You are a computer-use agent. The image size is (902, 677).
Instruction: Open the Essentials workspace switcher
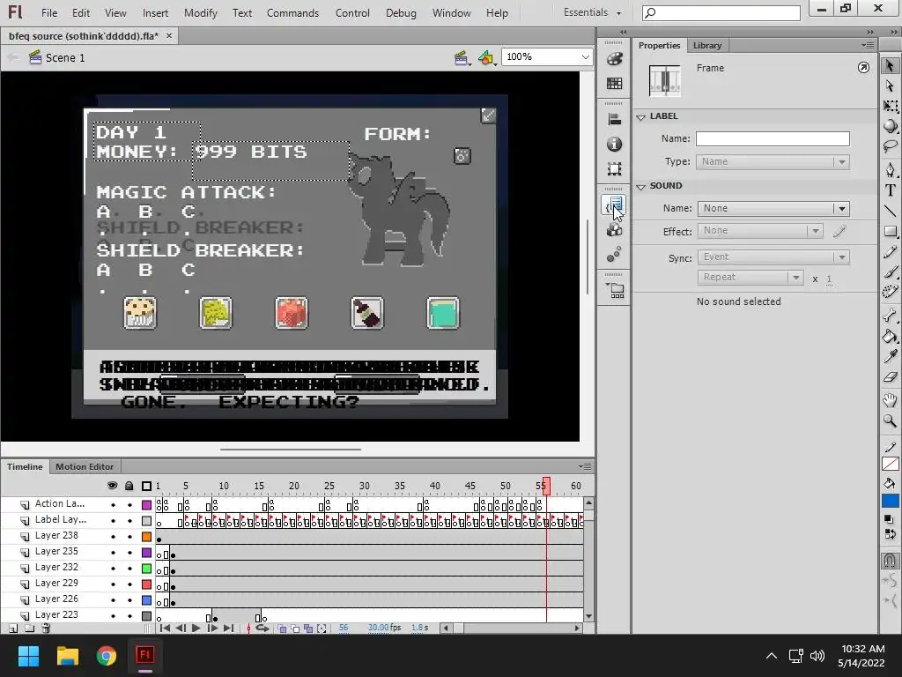592,12
